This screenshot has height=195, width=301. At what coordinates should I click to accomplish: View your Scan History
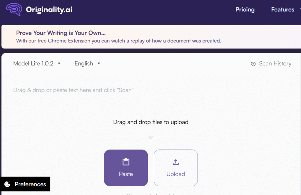click(275, 64)
